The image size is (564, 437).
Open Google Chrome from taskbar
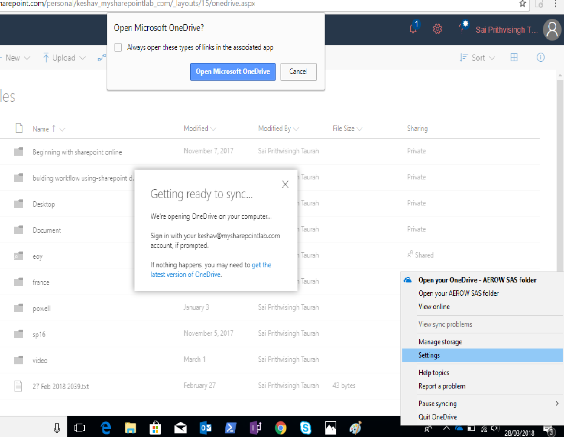click(x=280, y=428)
